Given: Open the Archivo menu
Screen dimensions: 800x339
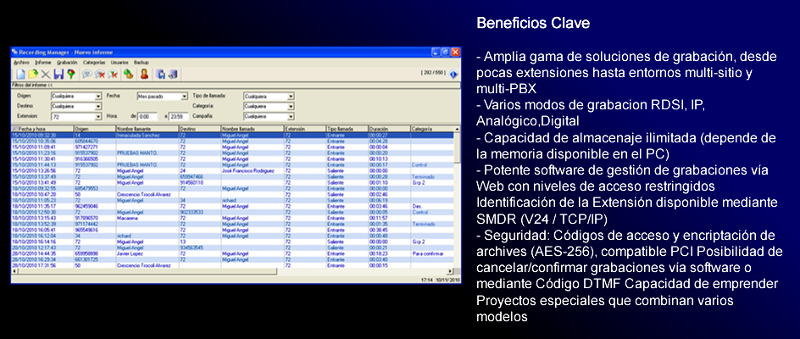Looking at the screenshot, I should click(21, 63).
